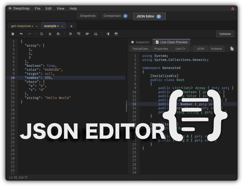Toggle PascalCase option
243x186 pixels.
(x=140, y=49)
